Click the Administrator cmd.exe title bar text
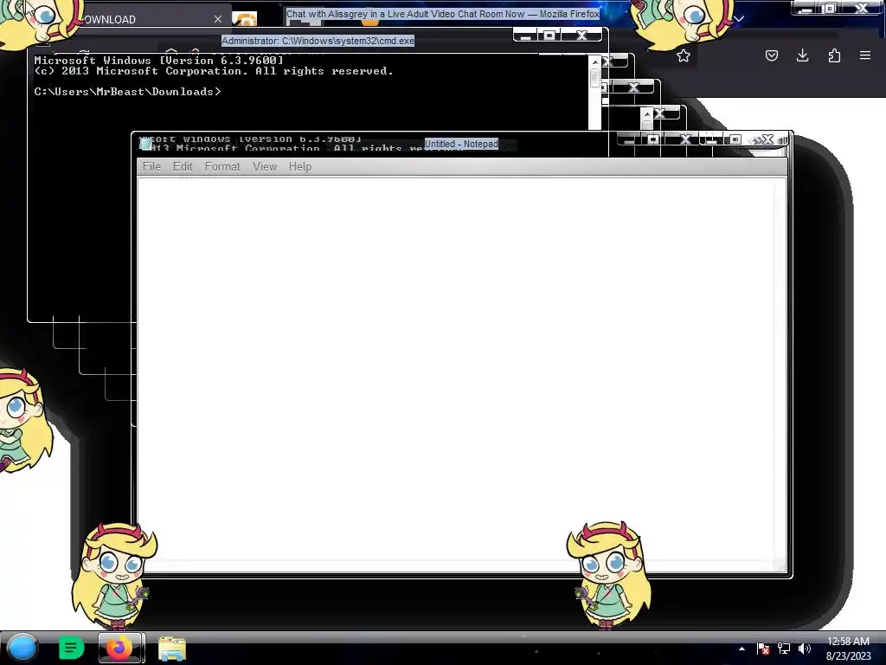Screen dimensions: 886x665 tap(318, 41)
